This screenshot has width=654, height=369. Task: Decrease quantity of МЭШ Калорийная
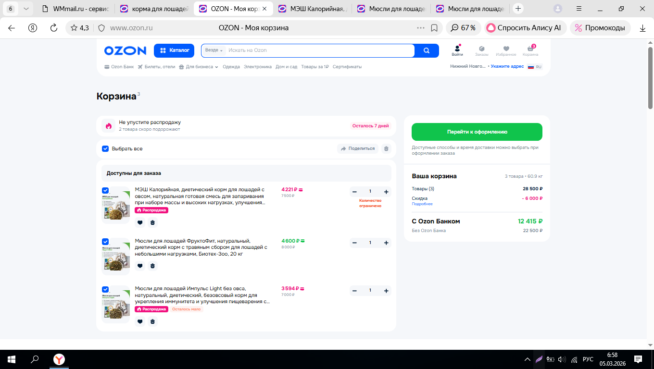354,192
